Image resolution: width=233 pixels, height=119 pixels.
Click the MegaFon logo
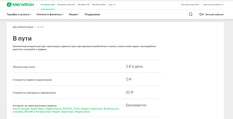click(20, 5)
